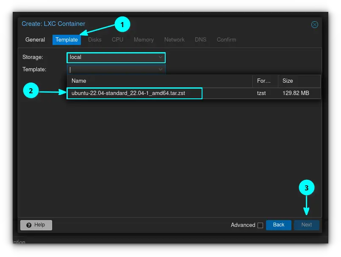Screen dimensions: 341x257
Task: Toggle the Advanced checkbox
Action: click(x=260, y=225)
